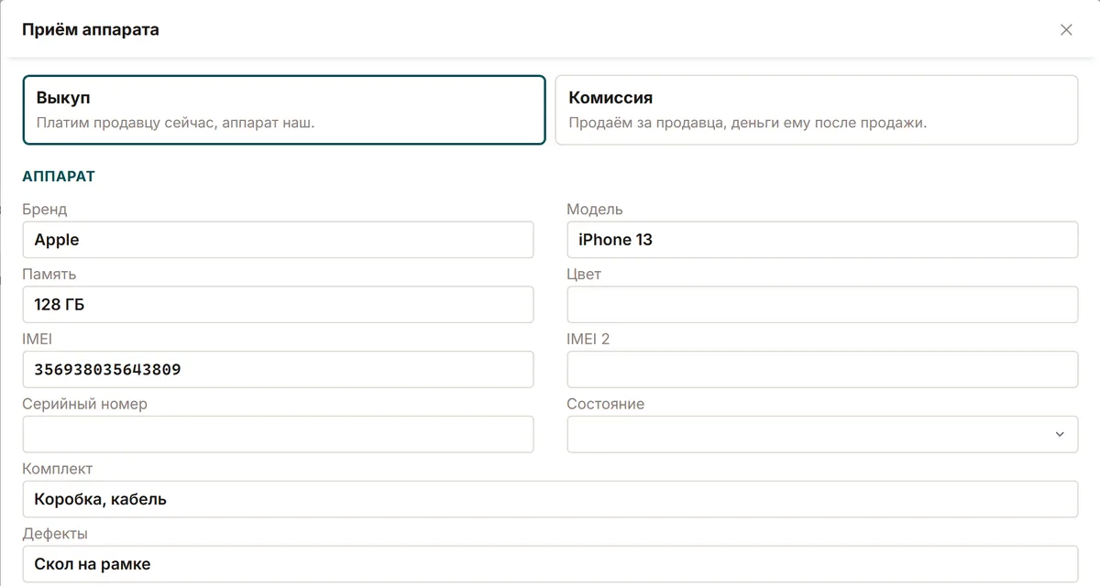Open the Состояние dropdown

[x=822, y=434]
